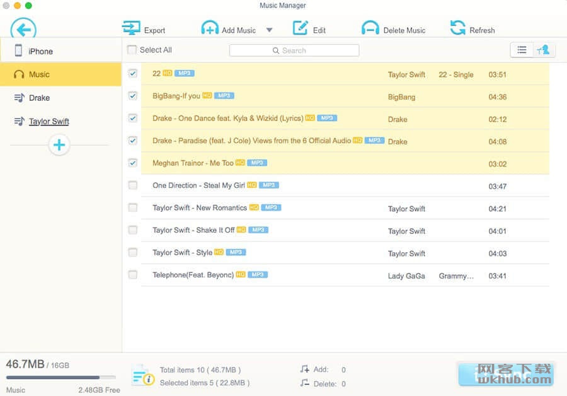Click the MP3 badge on Taylor Swift - Style
This screenshot has width=567, height=396.
[236, 252]
